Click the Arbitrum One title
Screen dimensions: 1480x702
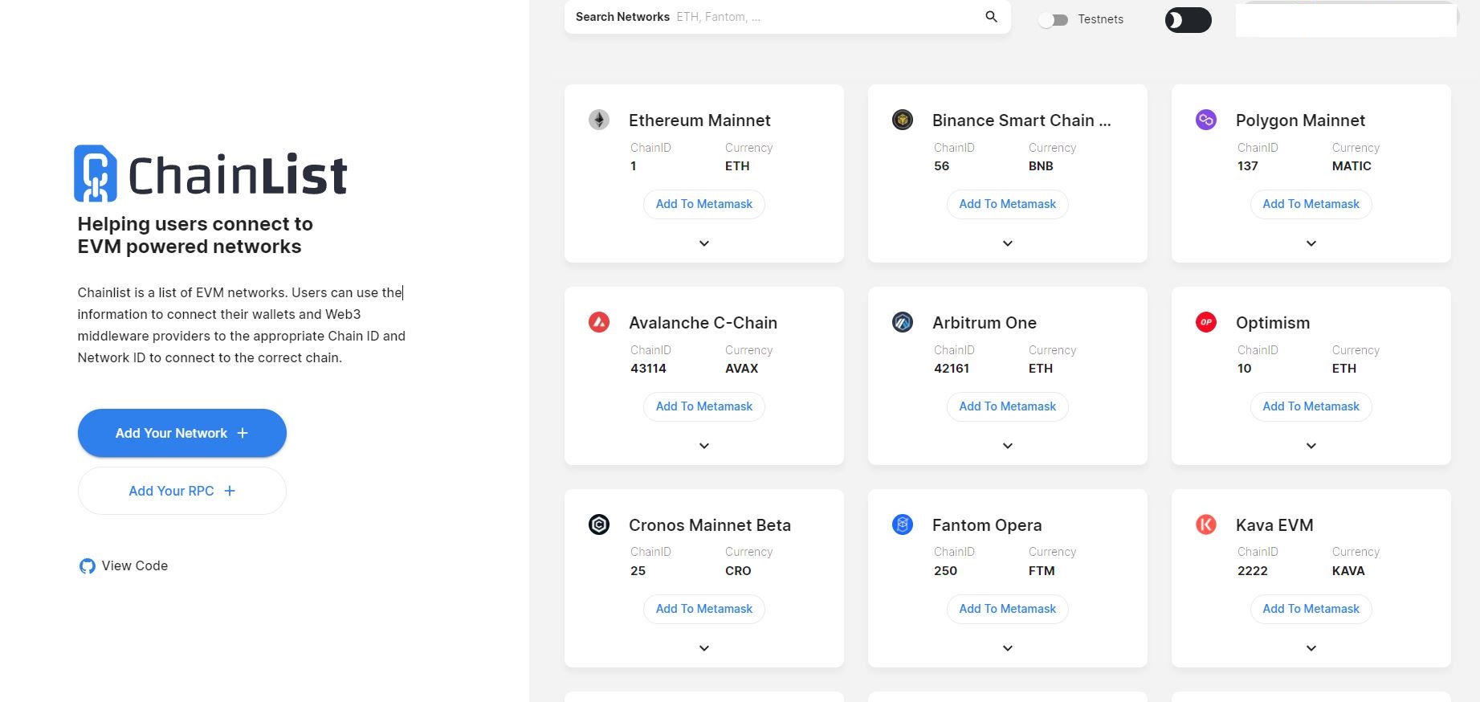pyautogui.click(x=985, y=323)
